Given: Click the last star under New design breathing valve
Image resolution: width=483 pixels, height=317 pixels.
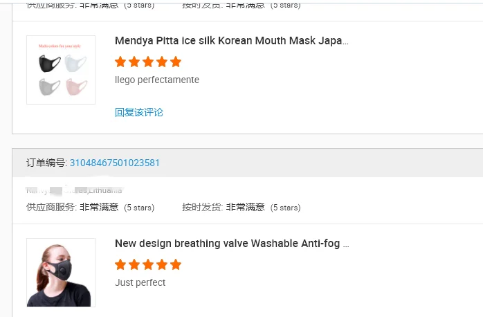Looking at the screenshot, I should 176,264.
